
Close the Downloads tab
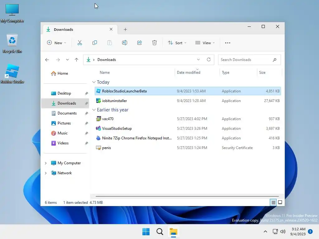(x=111, y=29)
